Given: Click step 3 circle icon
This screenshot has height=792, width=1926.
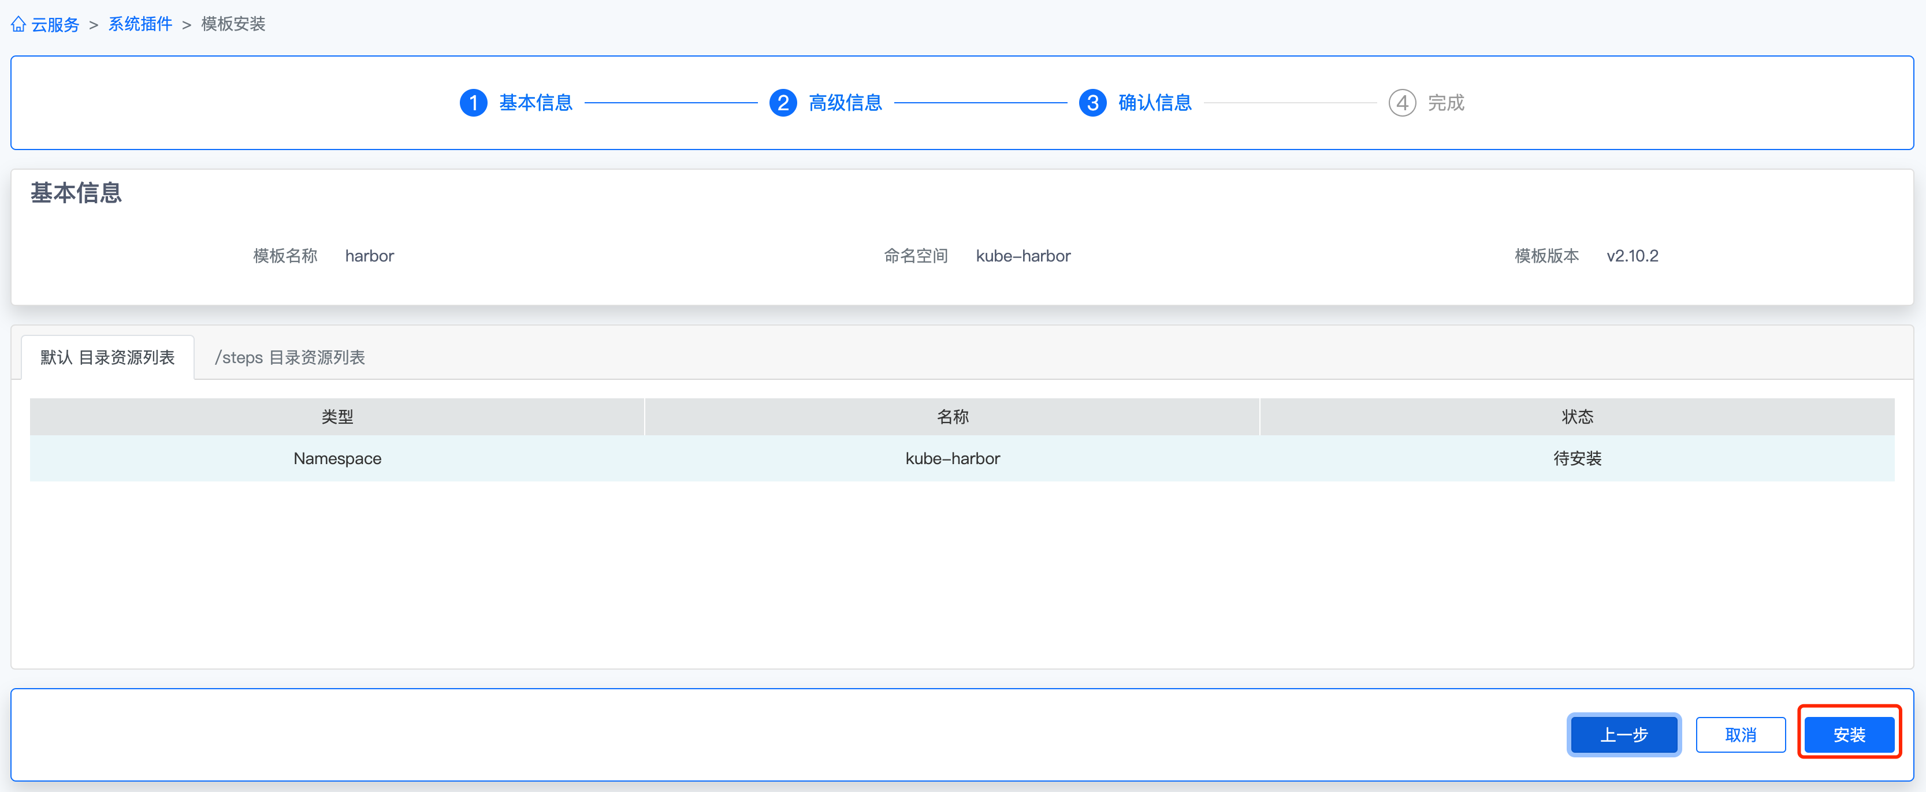Looking at the screenshot, I should [x=1092, y=102].
